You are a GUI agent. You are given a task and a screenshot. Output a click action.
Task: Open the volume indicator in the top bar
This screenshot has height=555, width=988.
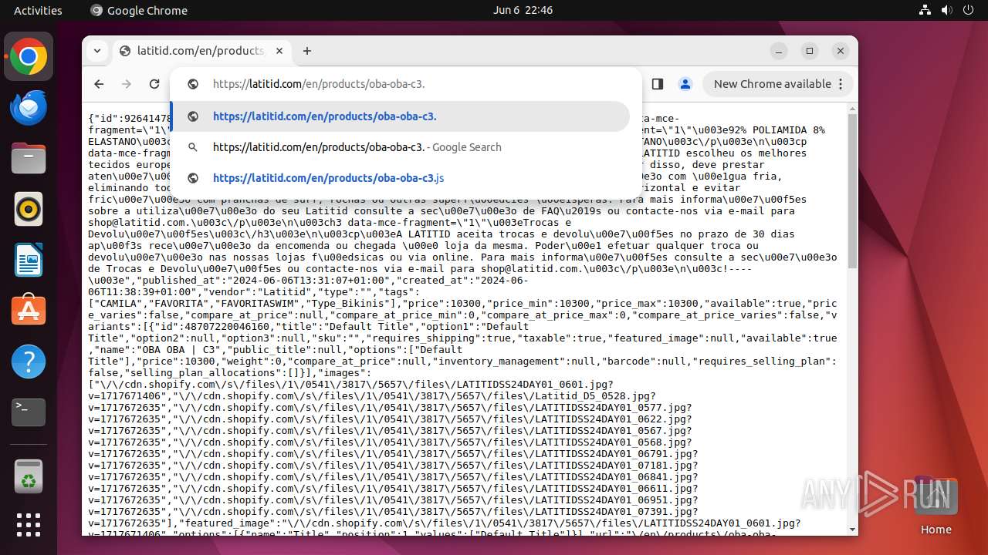pyautogui.click(x=946, y=11)
